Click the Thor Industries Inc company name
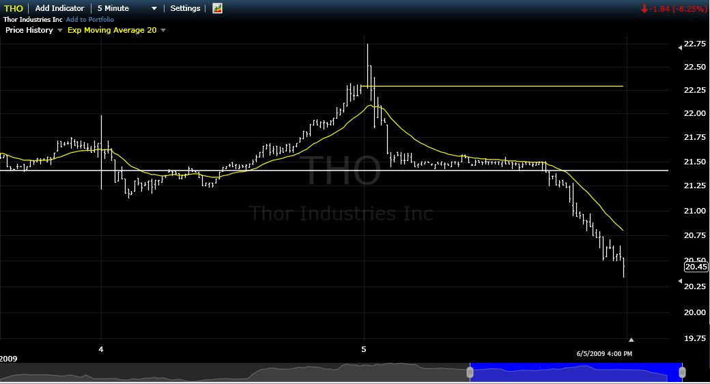This screenshot has width=710, height=384. coord(33,20)
